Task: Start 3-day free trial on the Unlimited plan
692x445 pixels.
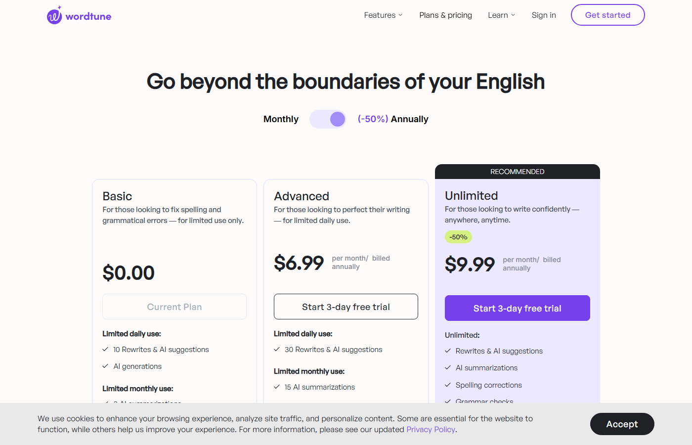Action: tap(517, 308)
